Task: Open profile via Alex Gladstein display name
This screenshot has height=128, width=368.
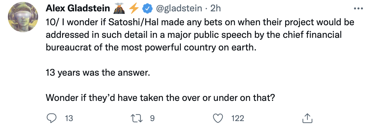Action: (78, 9)
